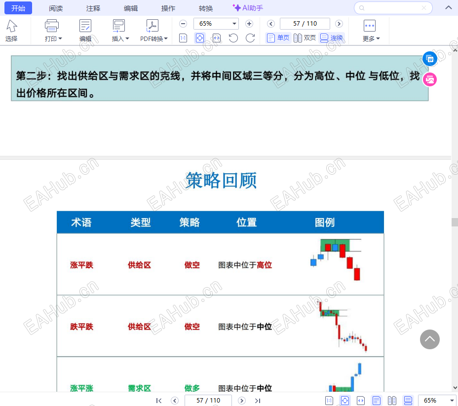Rotate the page clockwise
This screenshot has height=406, width=458.
pyautogui.click(x=250, y=38)
